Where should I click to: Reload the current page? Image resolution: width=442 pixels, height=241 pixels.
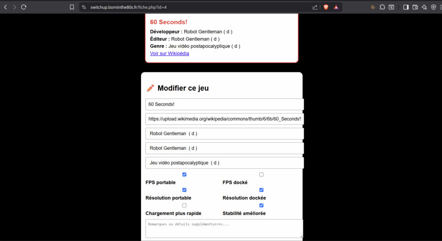[x=24, y=7]
